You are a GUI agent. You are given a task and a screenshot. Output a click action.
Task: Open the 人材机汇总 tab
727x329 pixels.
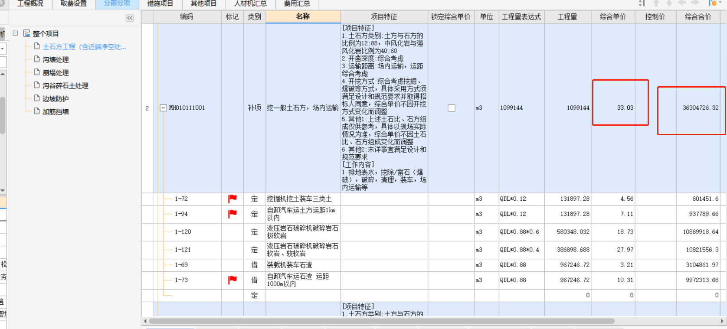tap(250, 4)
